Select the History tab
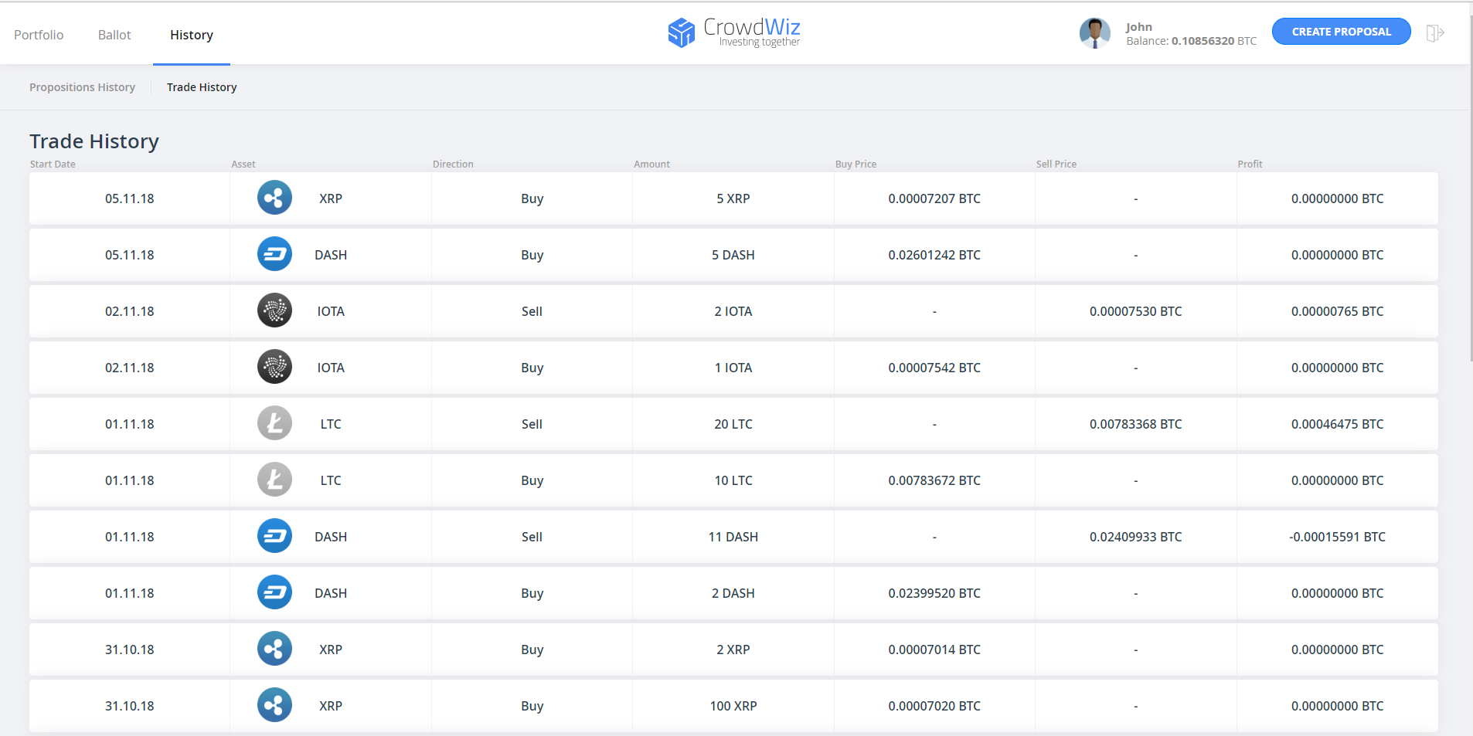1473x736 pixels. click(192, 35)
